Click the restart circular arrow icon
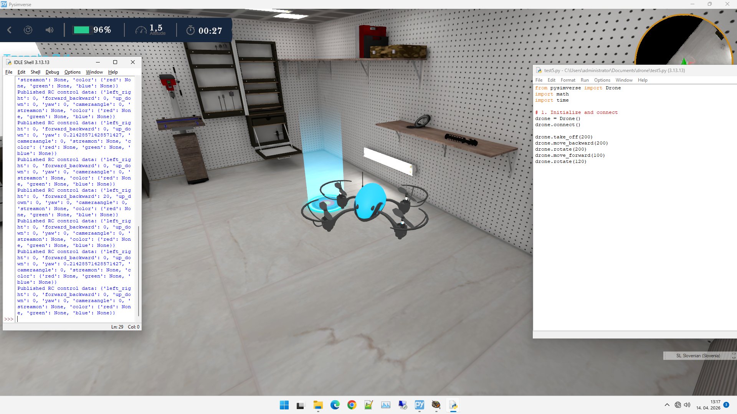This screenshot has height=414, width=737. click(x=28, y=30)
